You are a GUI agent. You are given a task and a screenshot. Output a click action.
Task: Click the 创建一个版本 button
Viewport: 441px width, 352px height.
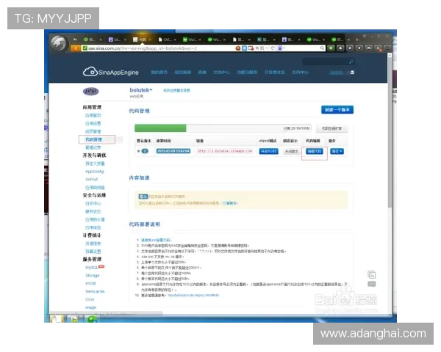pos(337,110)
